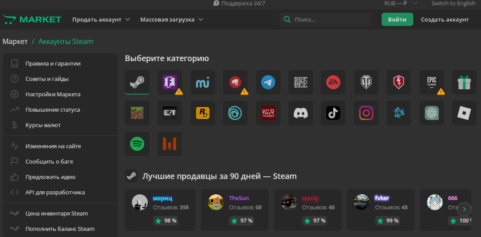The width and height of the screenshot is (481, 237).
Task: Open Поддержка 24/7 link
Action: click(x=239, y=4)
